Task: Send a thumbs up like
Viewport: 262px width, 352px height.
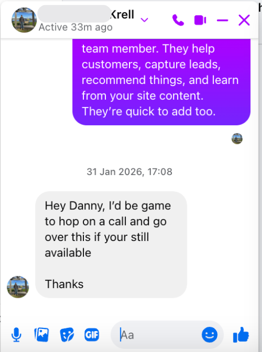Action: [x=241, y=335]
